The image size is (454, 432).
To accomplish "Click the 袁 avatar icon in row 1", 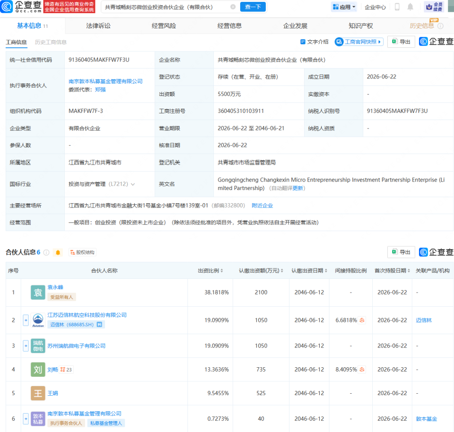I will (38, 293).
